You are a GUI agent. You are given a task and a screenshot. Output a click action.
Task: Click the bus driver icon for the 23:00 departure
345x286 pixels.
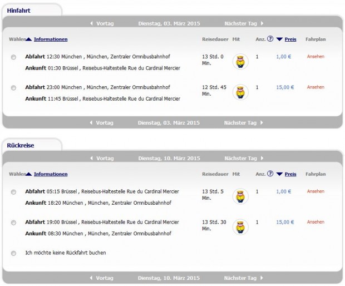[240, 92]
